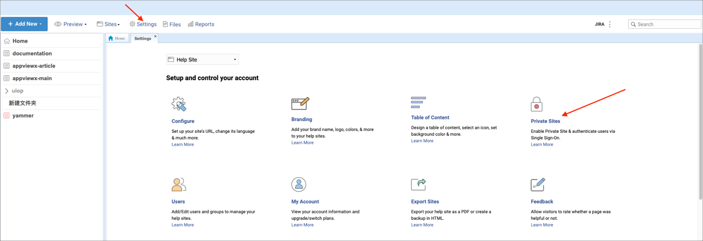Click the Table of Content icon
Image resolution: width=703 pixels, height=241 pixels.
point(418,103)
